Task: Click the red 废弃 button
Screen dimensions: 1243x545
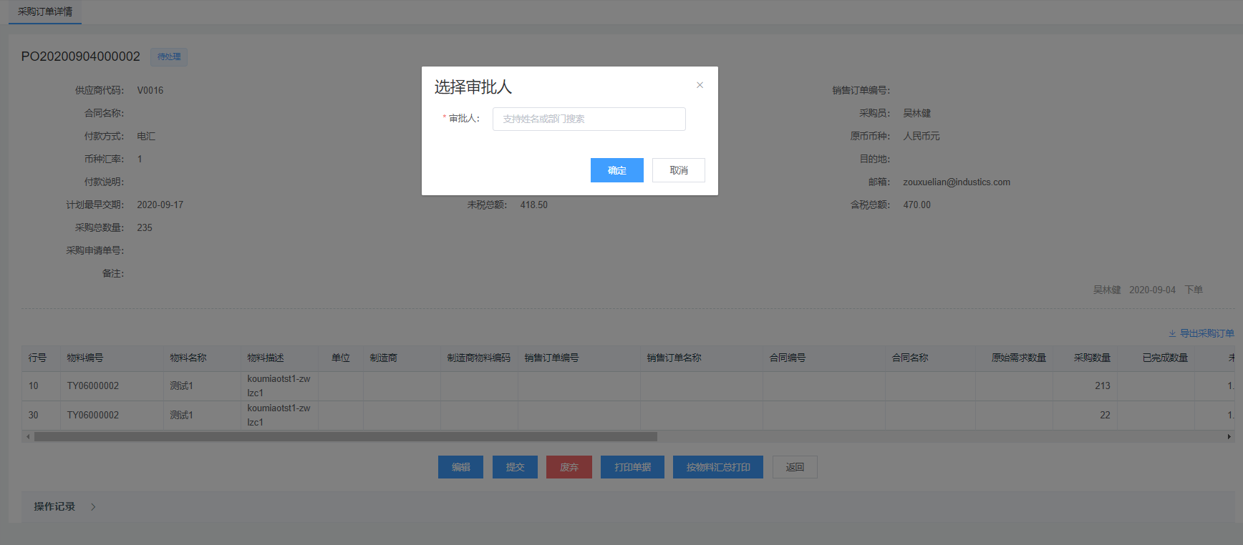Action: 569,467
